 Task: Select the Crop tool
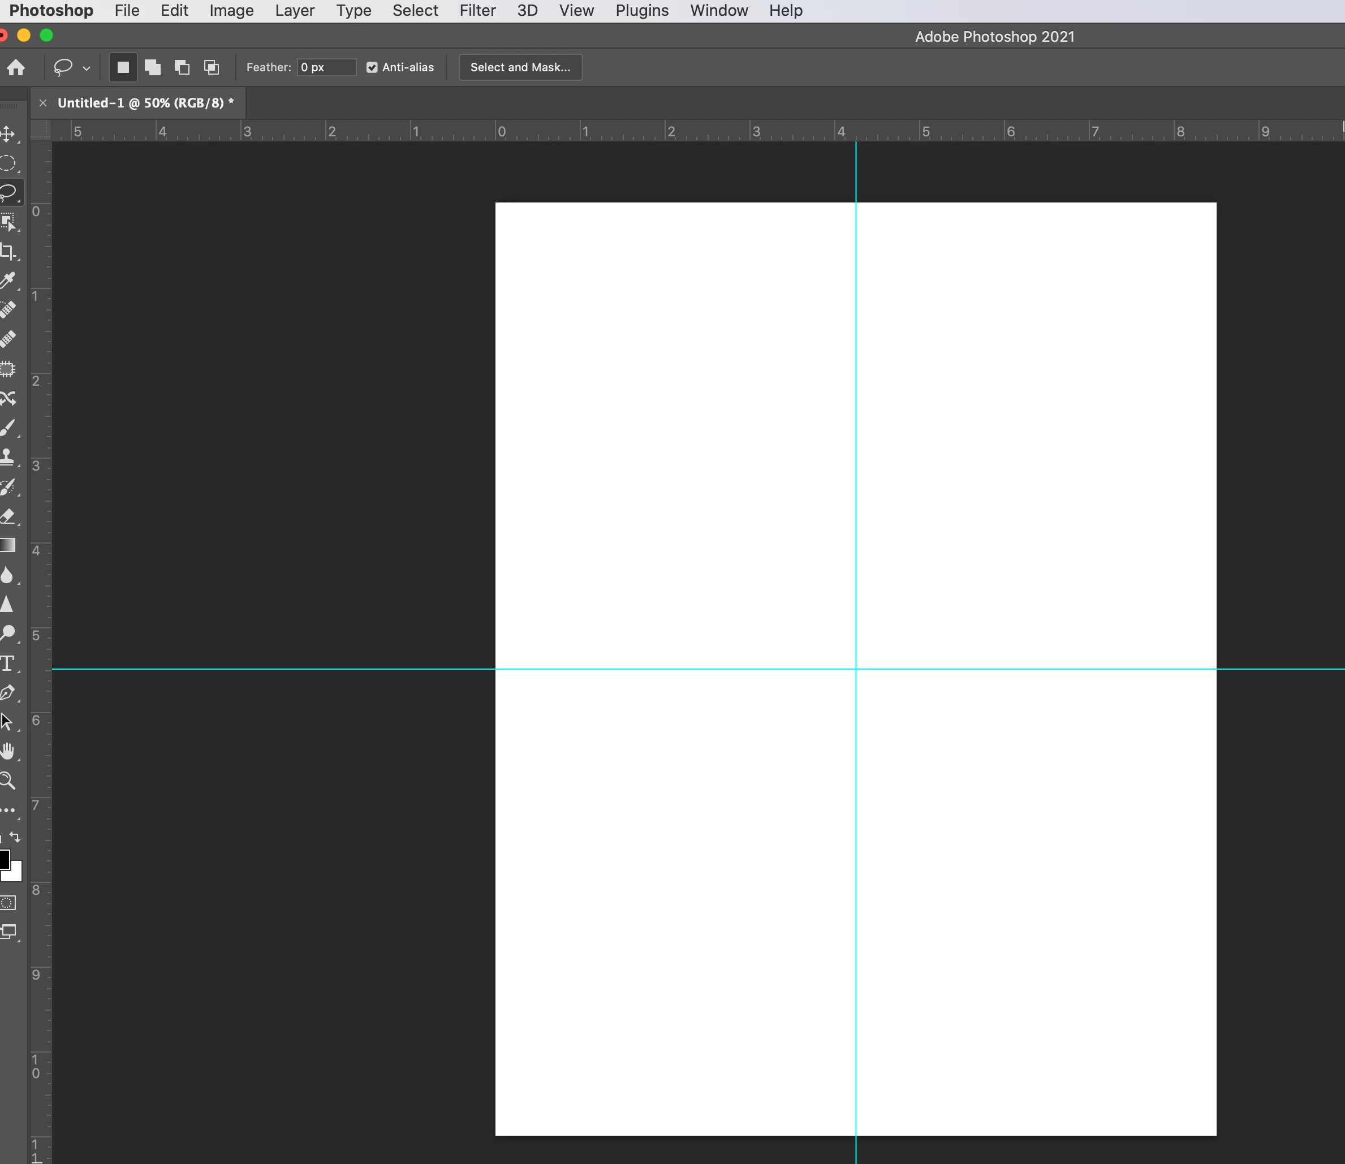[x=8, y=251]
